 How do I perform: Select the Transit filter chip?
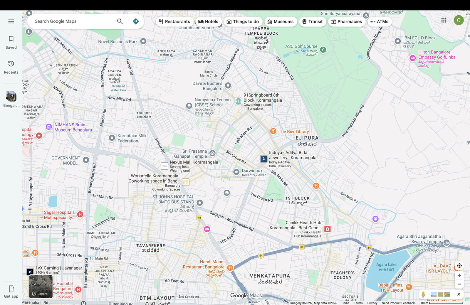(x=312, y=21)
